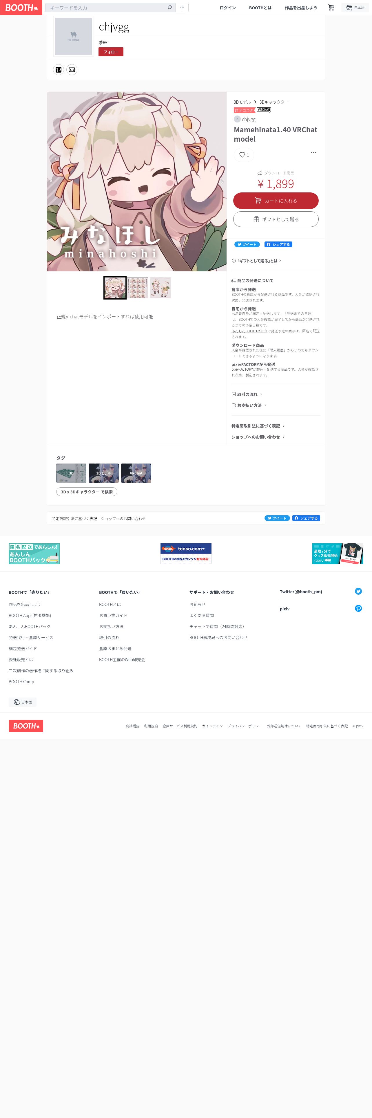The image size is (372, 1118).
Task: Click the bottom bar ツイート button
Action: point(277,518)
